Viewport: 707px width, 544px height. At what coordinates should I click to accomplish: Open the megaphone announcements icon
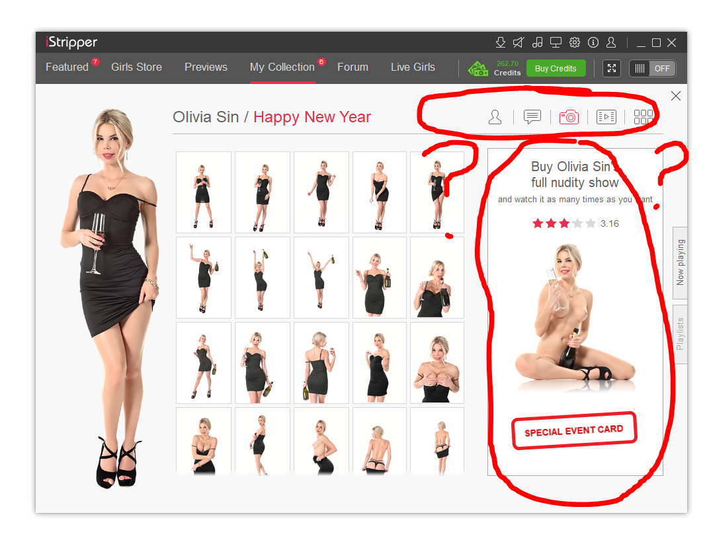[519, 42]
